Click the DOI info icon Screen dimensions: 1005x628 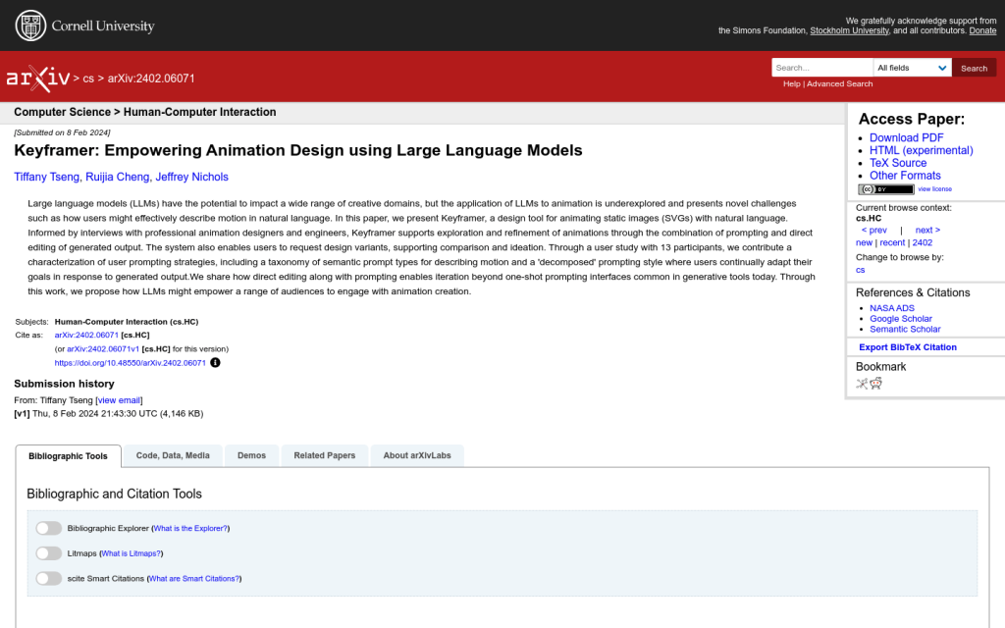pyautogui.click(x=216, y=362)
